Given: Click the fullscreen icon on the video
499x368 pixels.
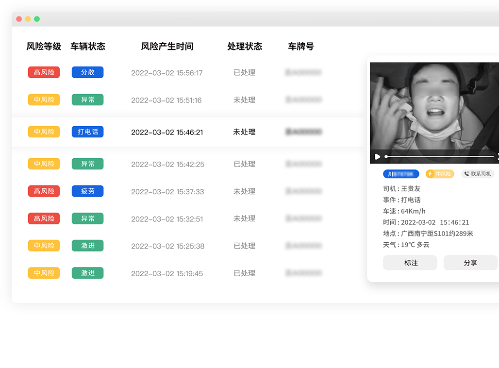Looking at the screenshot, I should tap(497, 157).
